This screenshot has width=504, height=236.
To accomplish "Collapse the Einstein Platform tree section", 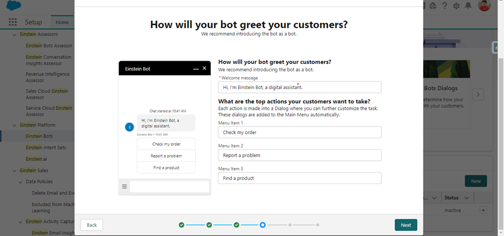I will [x=14, y=125].
